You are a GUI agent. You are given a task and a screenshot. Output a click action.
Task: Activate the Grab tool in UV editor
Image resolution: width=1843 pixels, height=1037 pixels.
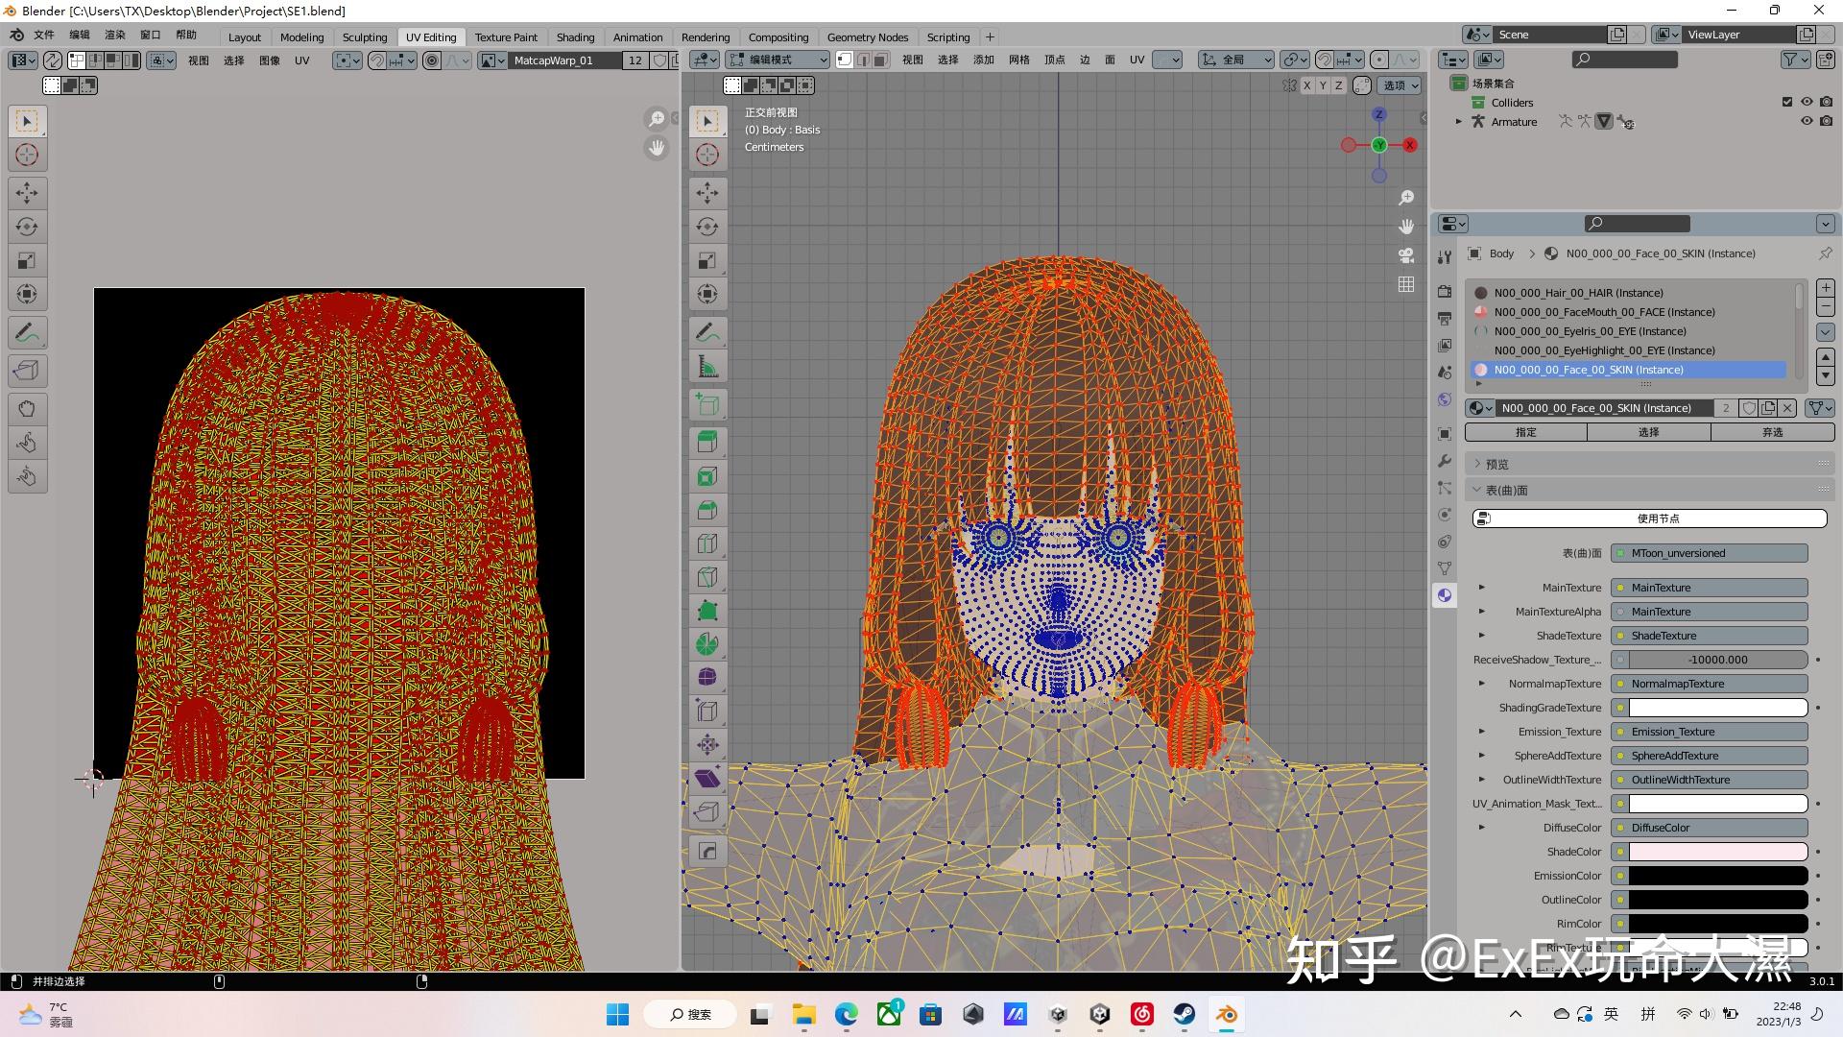27,409
